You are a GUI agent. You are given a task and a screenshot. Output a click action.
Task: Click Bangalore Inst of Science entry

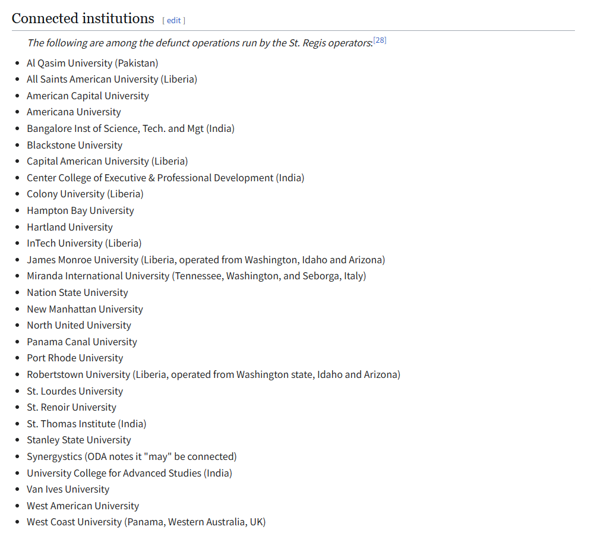(x=130, y=128)
